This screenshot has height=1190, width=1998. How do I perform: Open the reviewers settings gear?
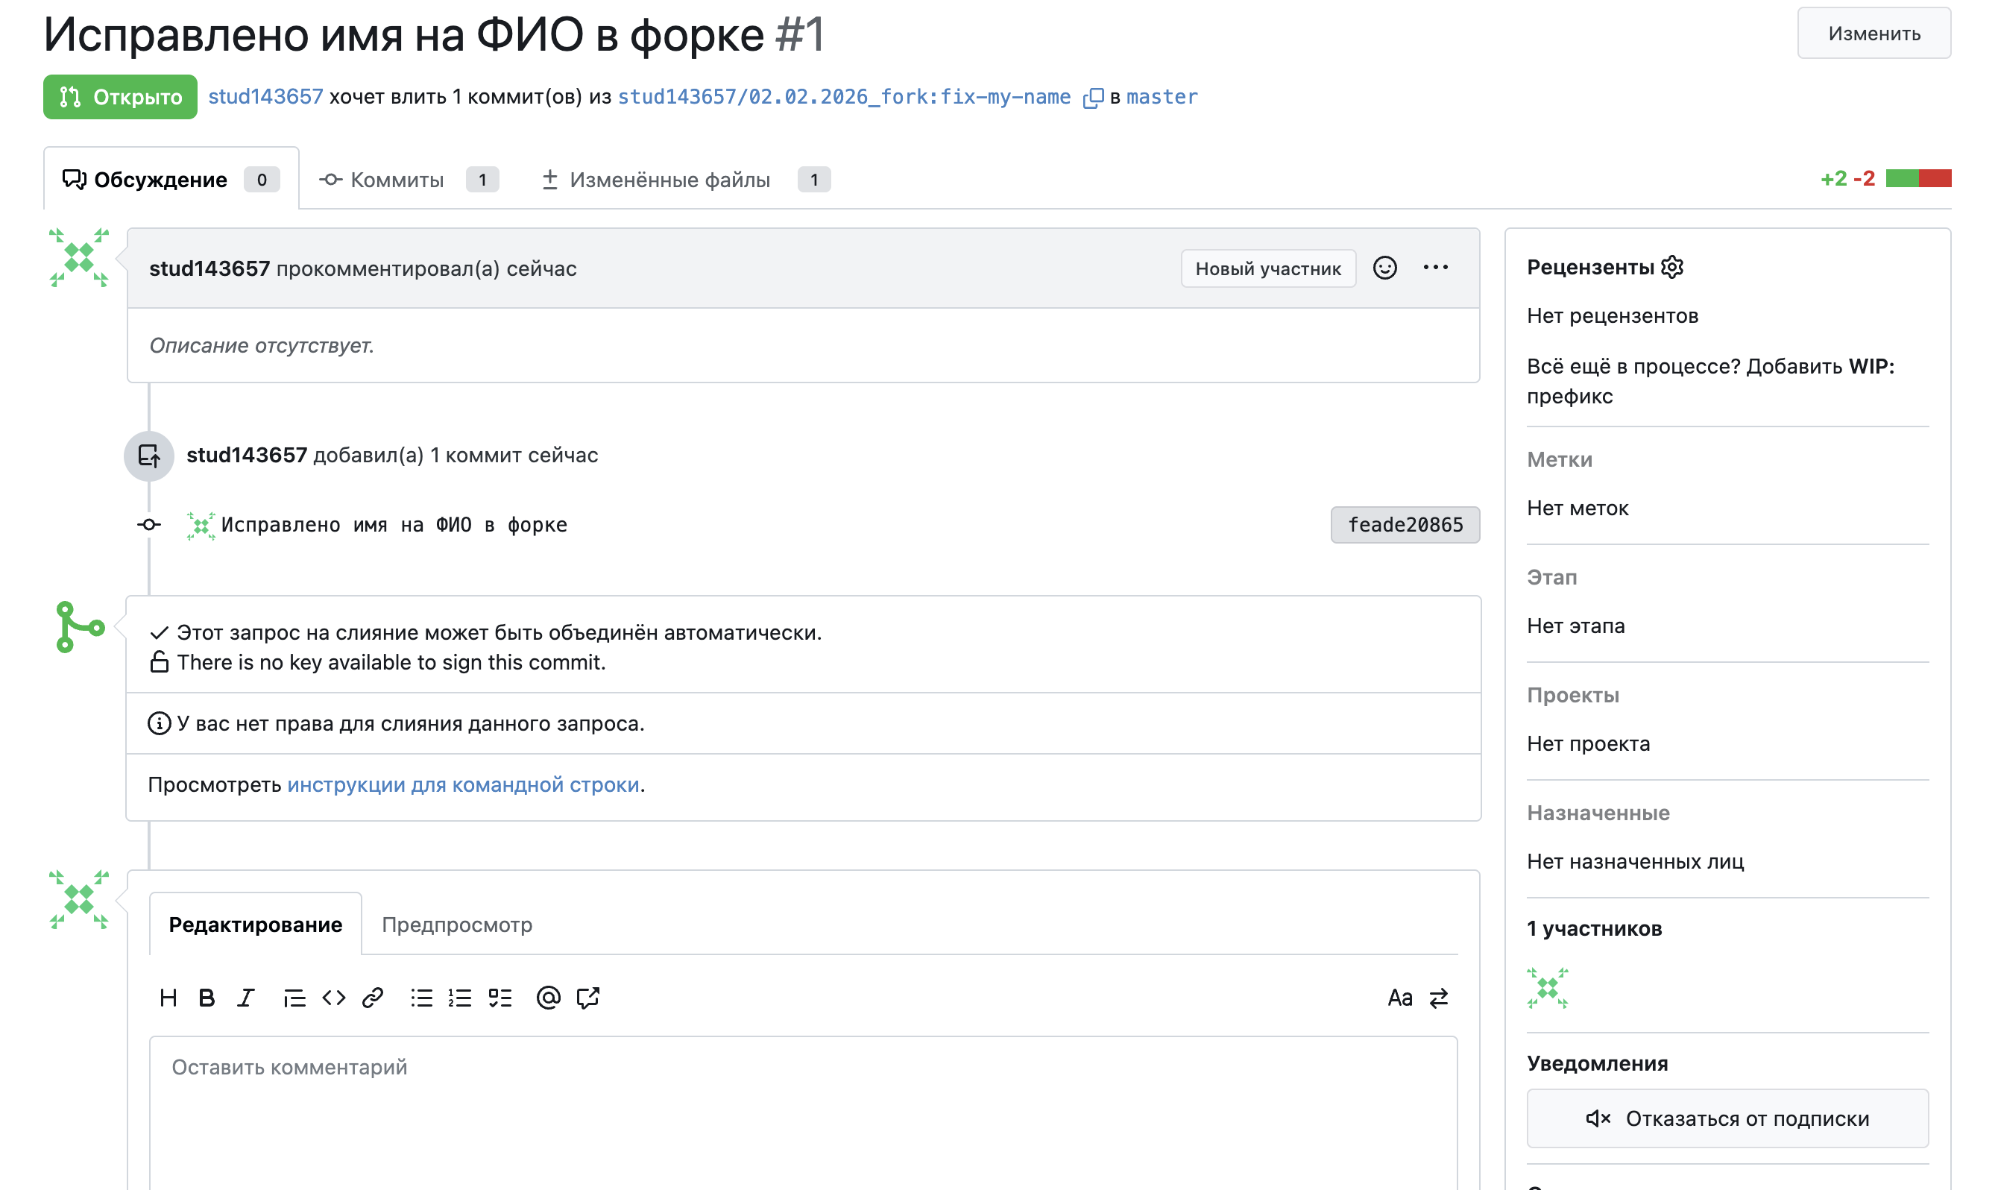click(1671, 267)
